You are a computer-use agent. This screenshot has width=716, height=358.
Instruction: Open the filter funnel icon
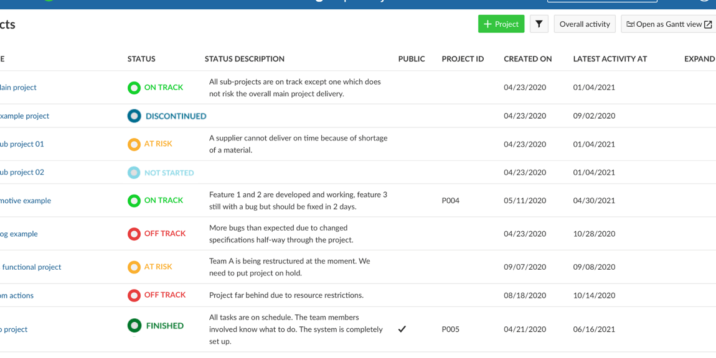point(539,24)
